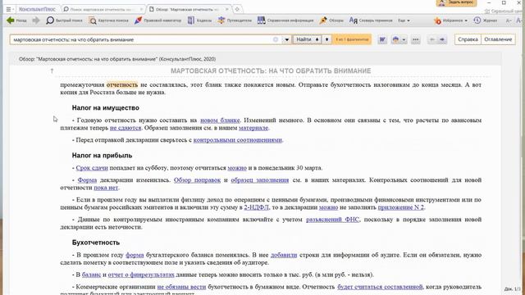
Task: Open the 'материале' link
Action: coord(253,128)
